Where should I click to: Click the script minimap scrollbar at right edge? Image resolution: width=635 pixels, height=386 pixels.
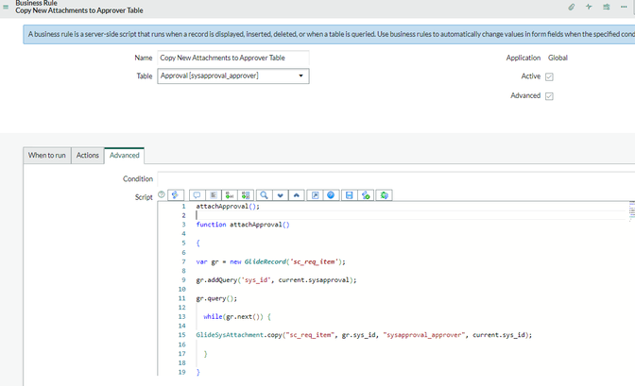[x=632, y=210]
